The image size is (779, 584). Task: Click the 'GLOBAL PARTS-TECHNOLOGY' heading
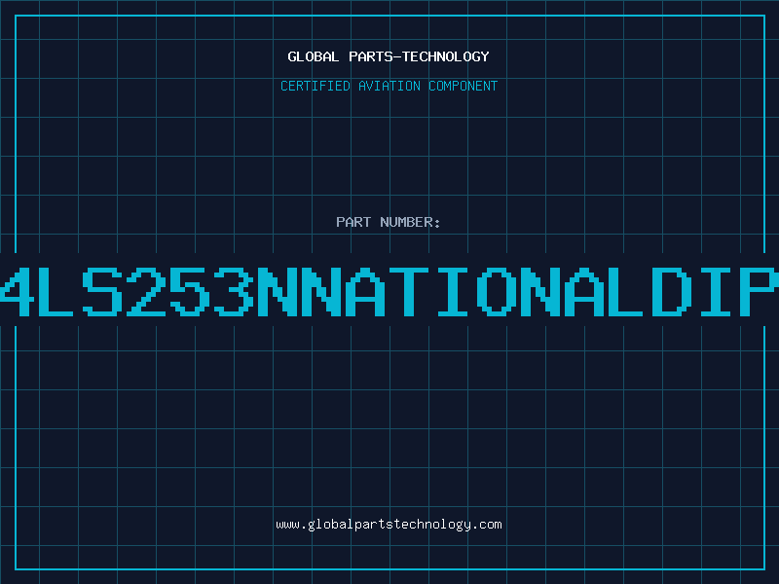pos(389,56)
